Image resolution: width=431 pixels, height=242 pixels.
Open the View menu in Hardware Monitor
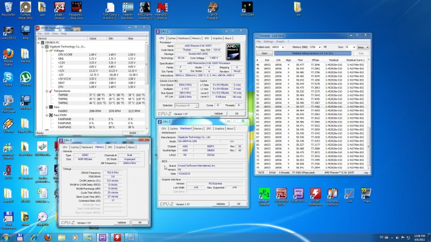54,33
